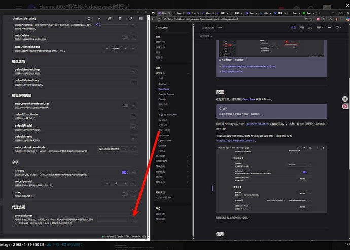Image resolution: width=350 pixels, height=250 pixels.
Task: Increase voiceSpeakId with plus button
Action: tap(126, 183)
